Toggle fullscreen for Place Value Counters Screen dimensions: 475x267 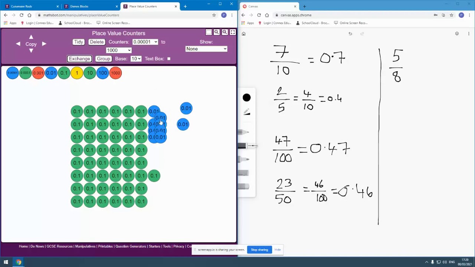point(233,32)
